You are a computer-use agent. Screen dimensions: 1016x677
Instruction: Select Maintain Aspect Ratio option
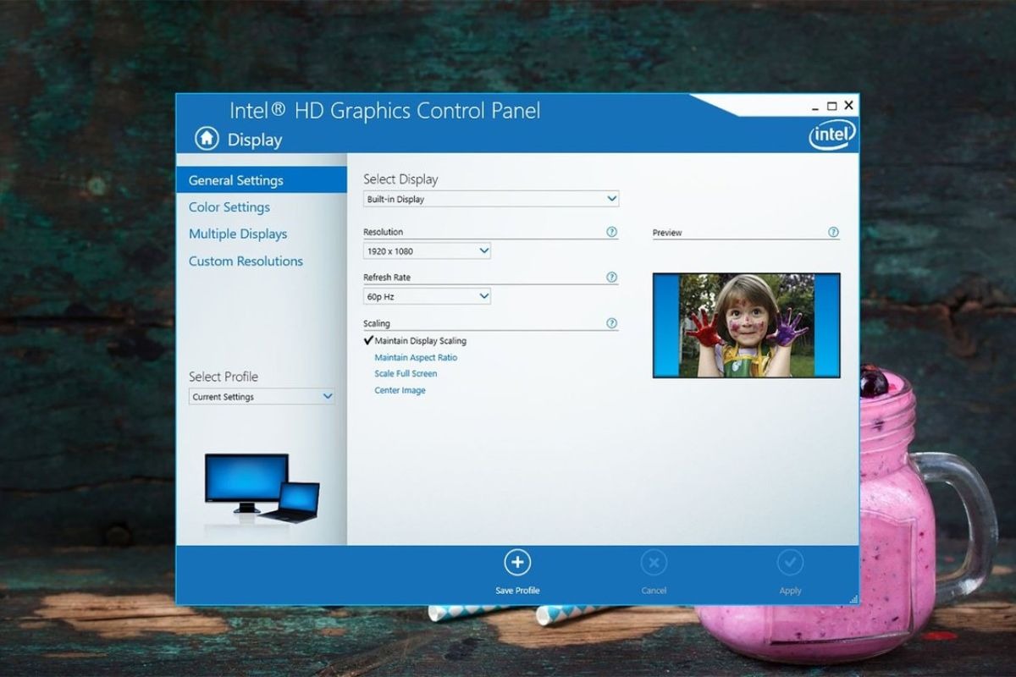tap(416, 358)
